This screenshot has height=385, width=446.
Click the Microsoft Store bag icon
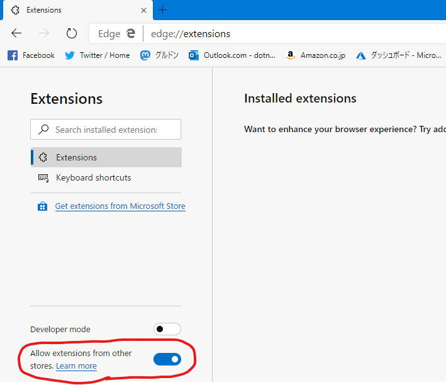click(42, 206)
